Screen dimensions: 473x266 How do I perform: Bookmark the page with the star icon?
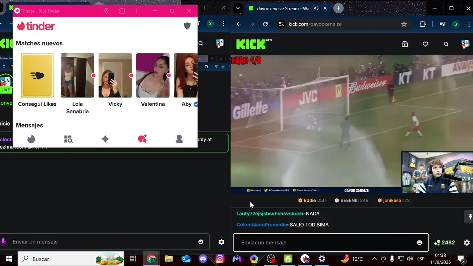[x=404, y=24]
